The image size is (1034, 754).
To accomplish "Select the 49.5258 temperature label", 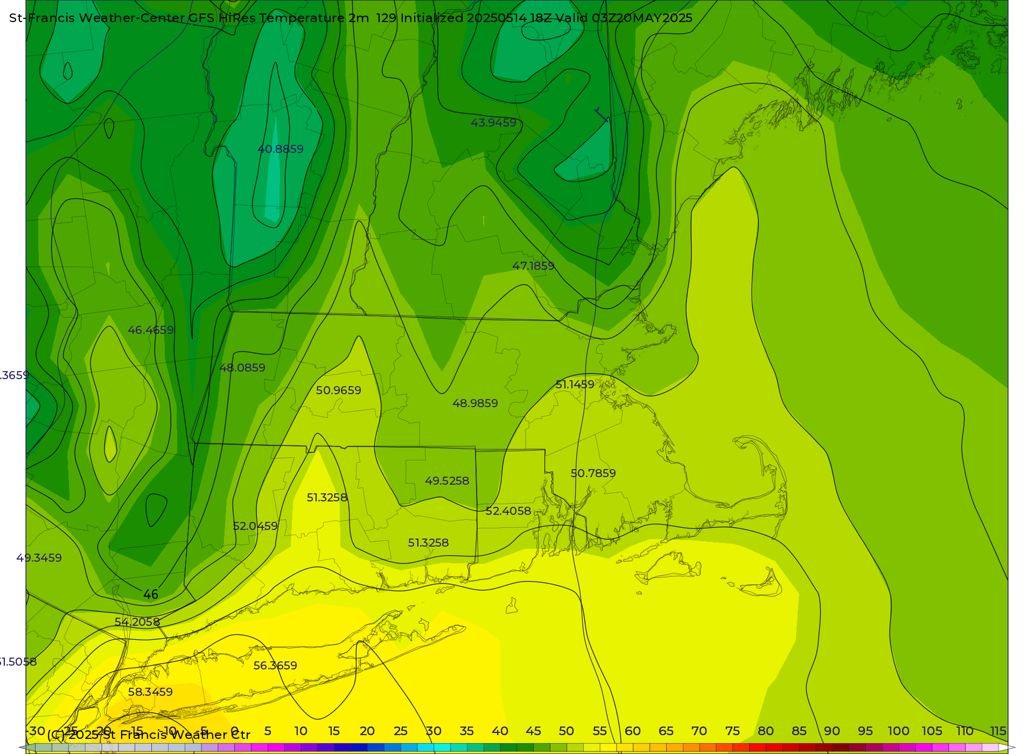I will click(447, 481).
